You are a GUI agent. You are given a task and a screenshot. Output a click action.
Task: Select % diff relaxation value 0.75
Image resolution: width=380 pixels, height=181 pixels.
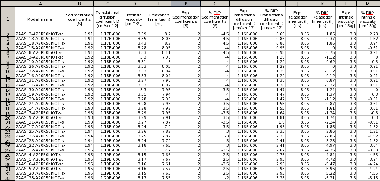tap(322, 53)
